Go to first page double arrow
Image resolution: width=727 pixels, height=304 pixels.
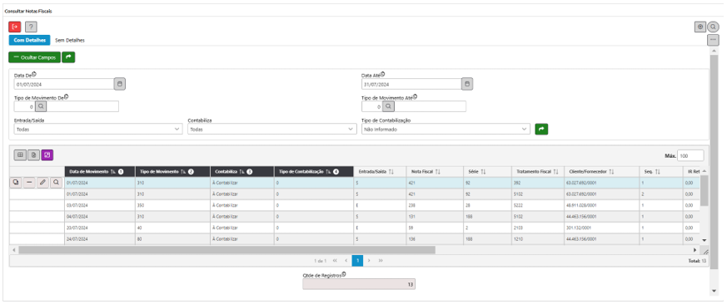[335, 261]
